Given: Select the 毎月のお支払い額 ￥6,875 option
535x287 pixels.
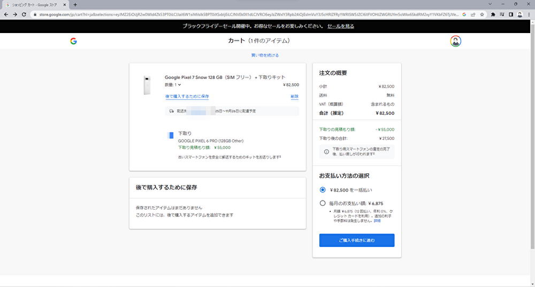Looking at the screenshot, I should point(323,203).
